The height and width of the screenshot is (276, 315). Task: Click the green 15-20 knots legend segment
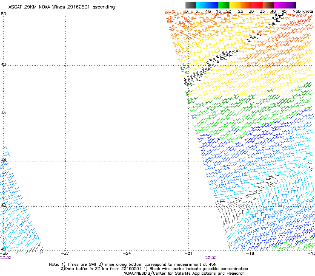224,5
